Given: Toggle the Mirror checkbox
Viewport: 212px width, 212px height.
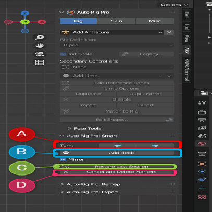Looking at the screenshot, I should [63, 159].
